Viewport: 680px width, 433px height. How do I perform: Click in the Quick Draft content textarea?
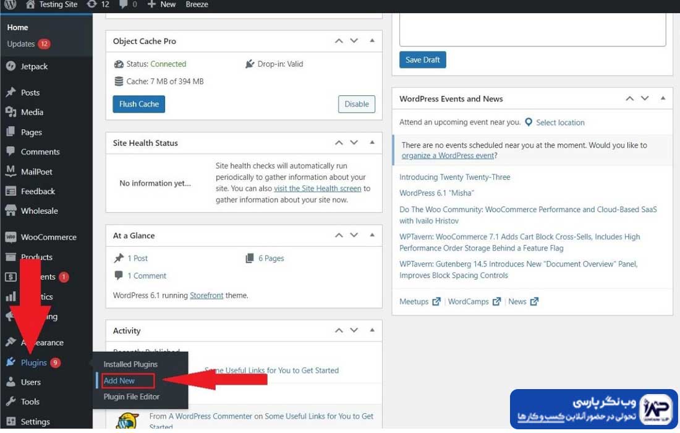coord(532,30)
